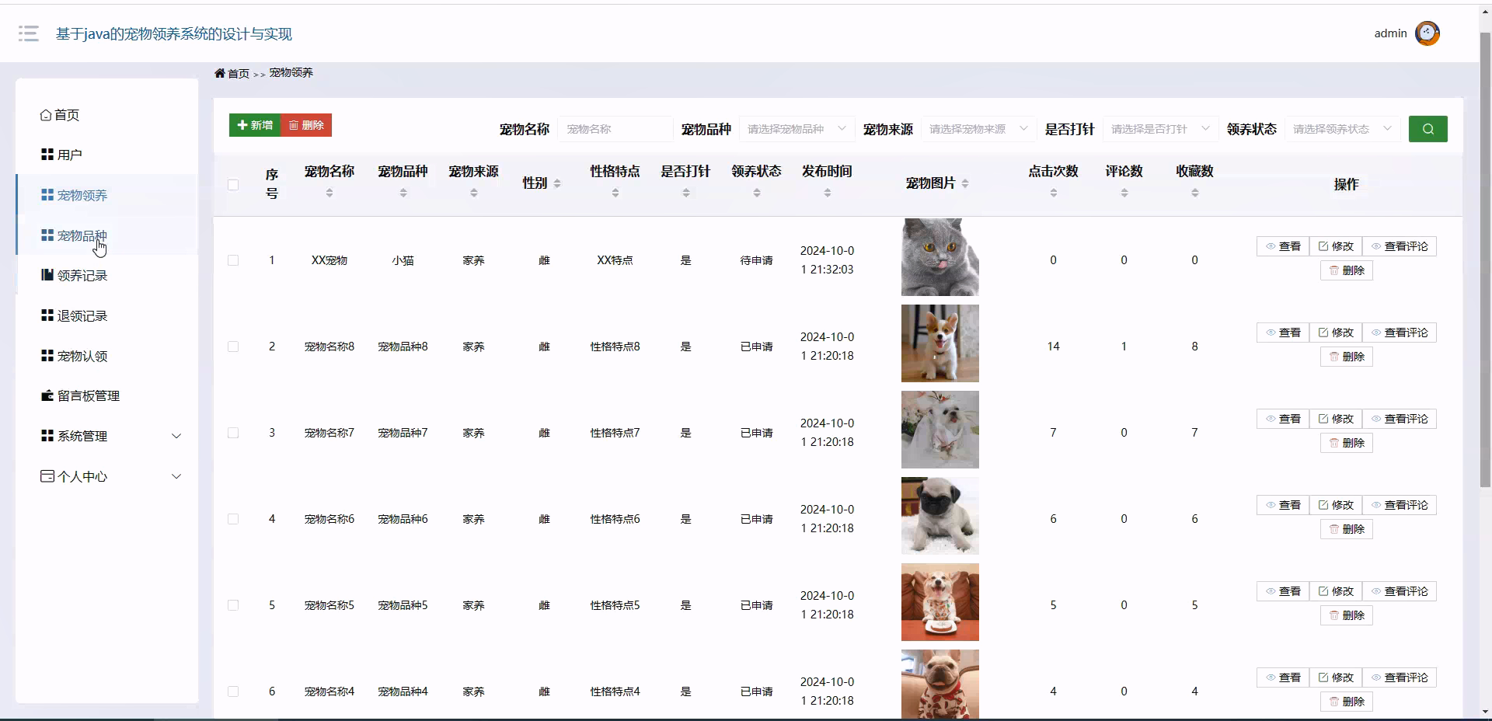Click the 小猫 breed cell
1492x721 pixels.
[x=403, y=260]
